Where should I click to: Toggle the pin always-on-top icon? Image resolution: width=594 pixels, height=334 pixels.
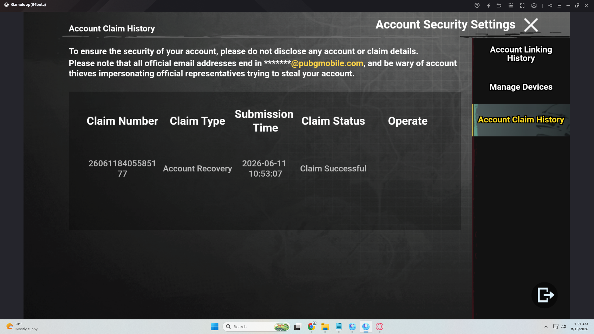click(550, 5)
